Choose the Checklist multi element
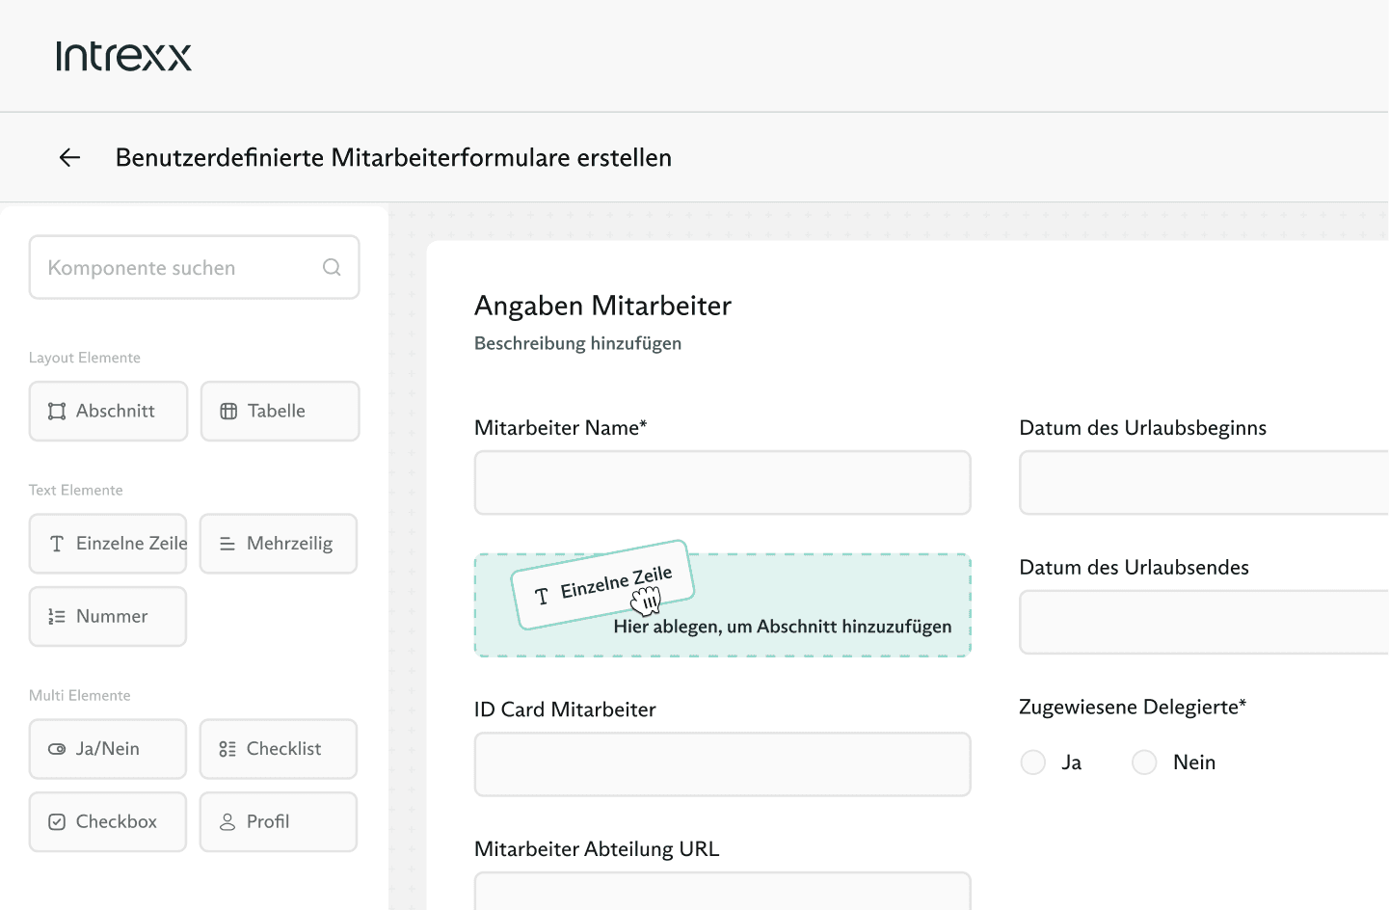The width and height of the screenshot is (1389, 910). (279, 749)
